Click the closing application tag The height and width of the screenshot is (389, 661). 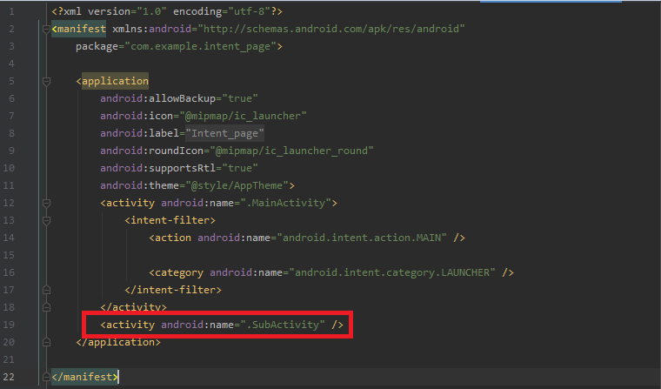tap(118, 342)
